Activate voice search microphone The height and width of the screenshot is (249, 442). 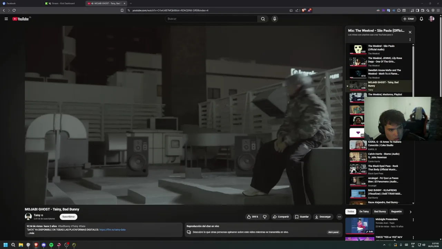tap(275, 19)
